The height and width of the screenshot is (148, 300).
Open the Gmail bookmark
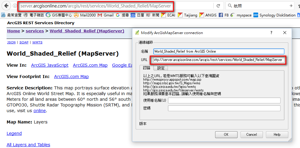[x=105, y=15]
